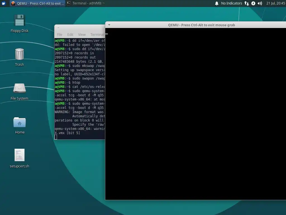Open the File menu in Terminal
This screenshot has height=215, width=286.
point(59,34)
